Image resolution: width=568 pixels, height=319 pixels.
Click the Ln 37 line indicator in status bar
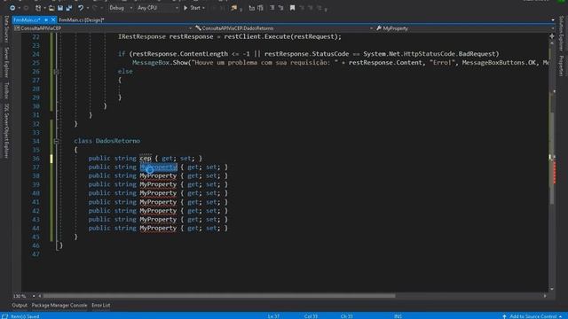click(x=273, y=316)
